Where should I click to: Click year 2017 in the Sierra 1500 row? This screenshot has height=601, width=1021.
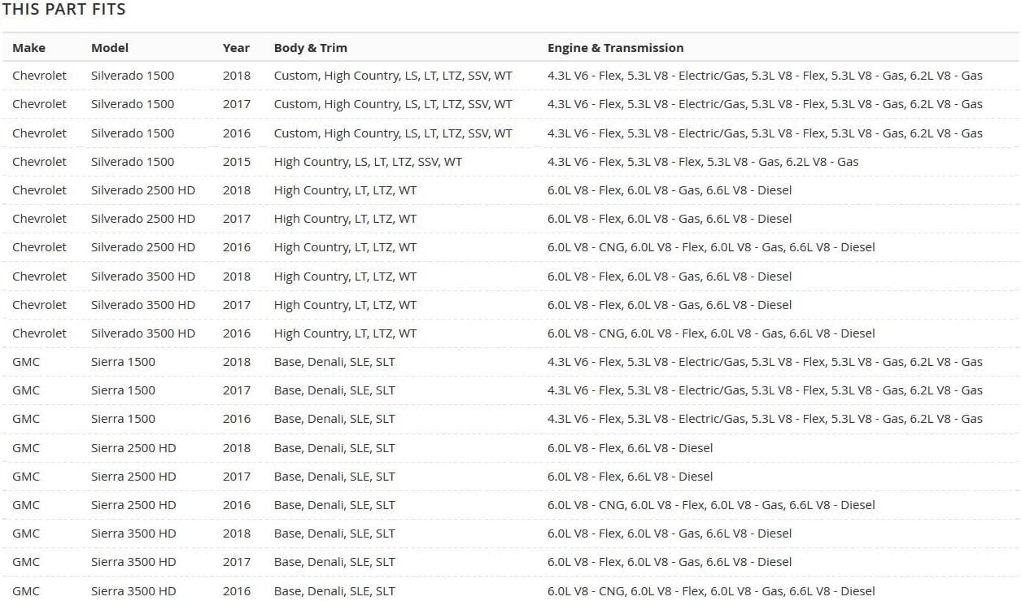pyautogui.click(x=237, y=390)
